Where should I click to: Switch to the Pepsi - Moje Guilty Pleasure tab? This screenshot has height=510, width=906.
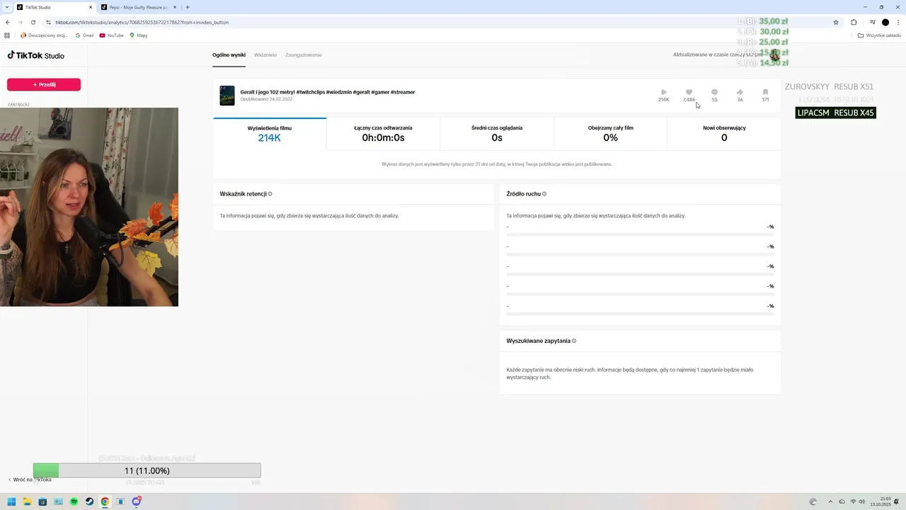tap(138, 7)
